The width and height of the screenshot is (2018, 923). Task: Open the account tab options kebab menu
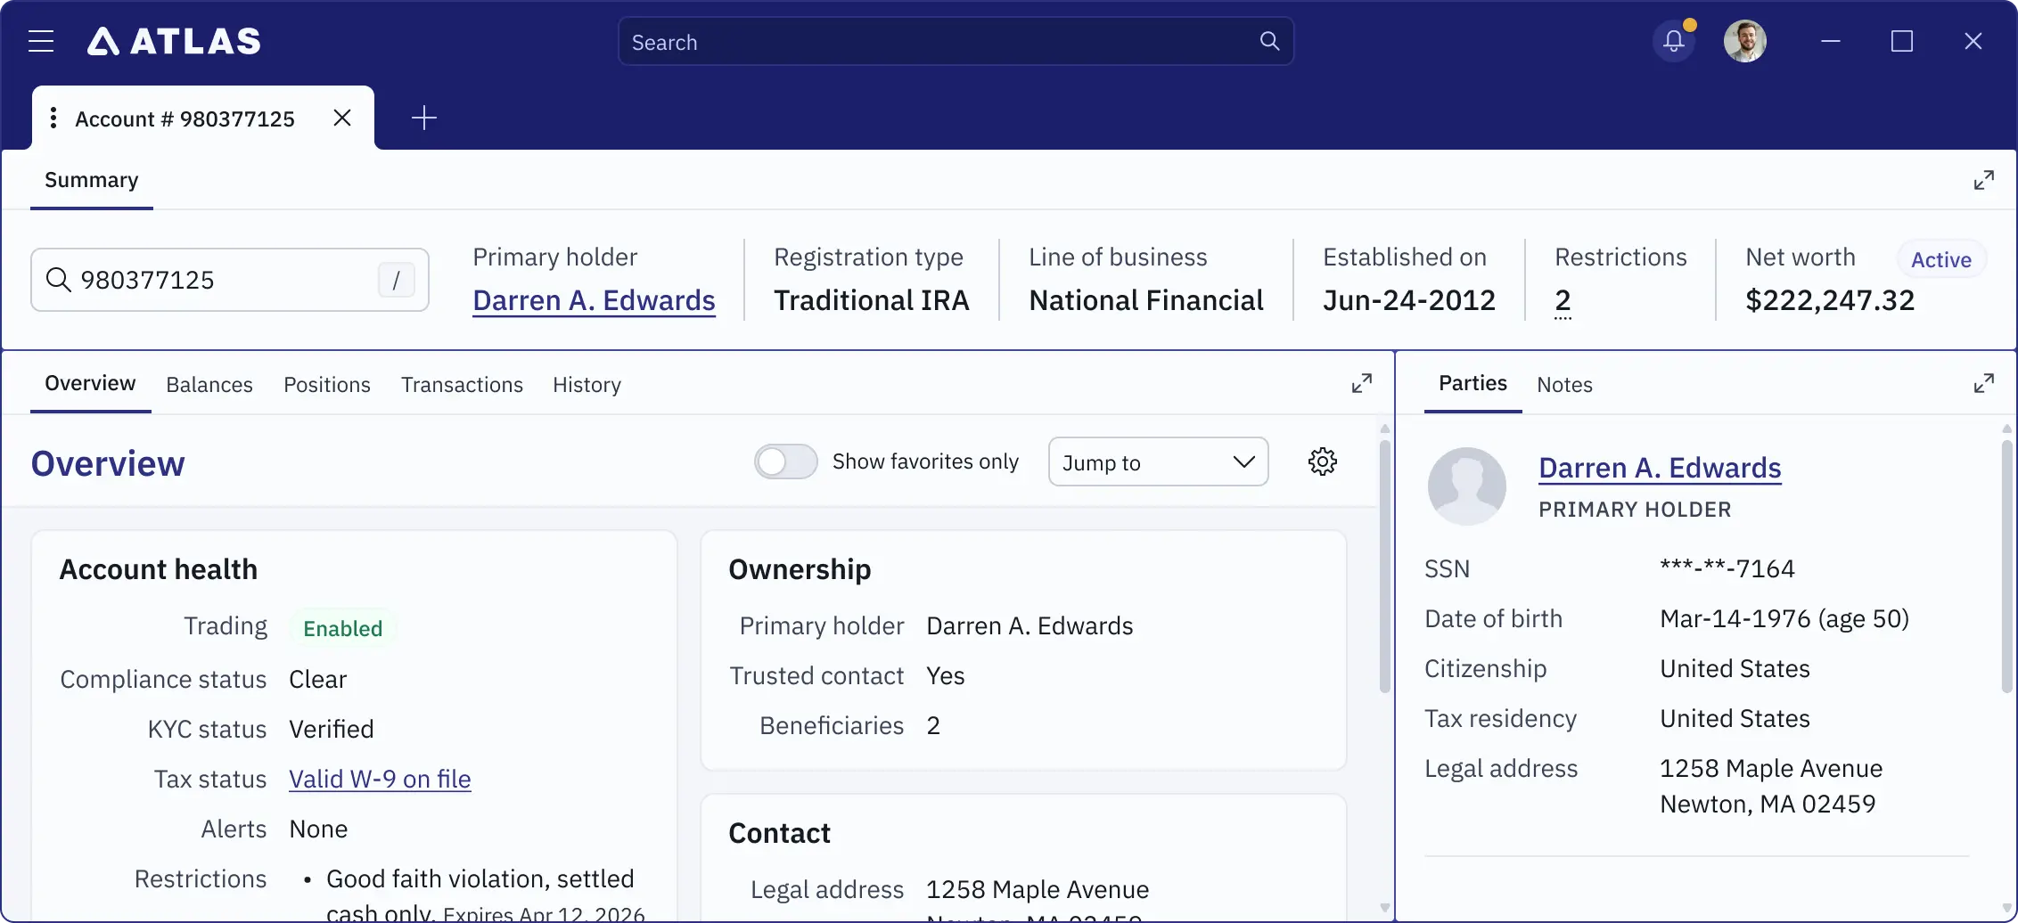point(53,118)
